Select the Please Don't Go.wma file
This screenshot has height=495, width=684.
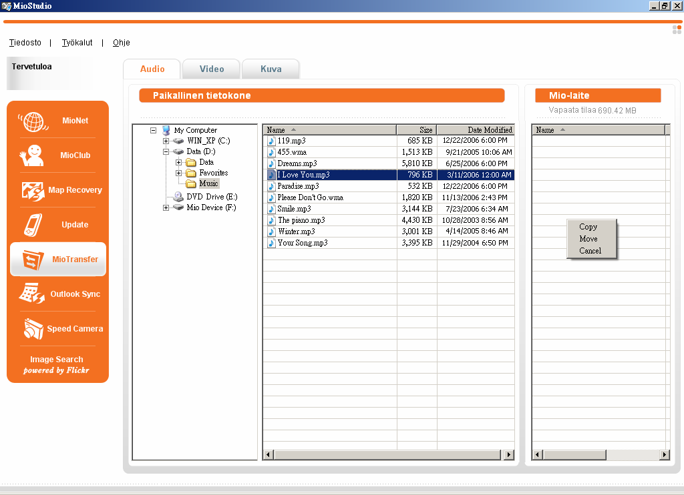[310, 197]
